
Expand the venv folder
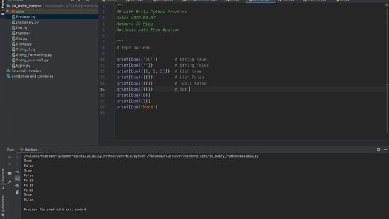pos(7,12)
